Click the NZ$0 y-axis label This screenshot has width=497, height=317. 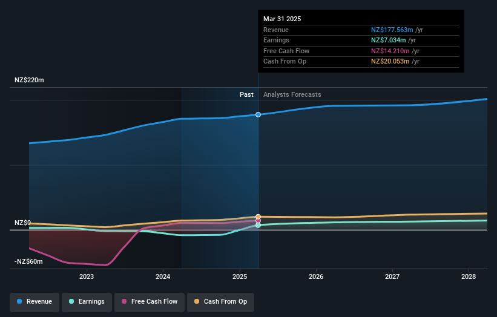pyautogui.click(x=22, y=223)
